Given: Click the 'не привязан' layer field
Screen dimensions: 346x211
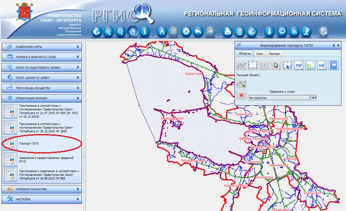Looking at the screenshot, I should [279, 98].
